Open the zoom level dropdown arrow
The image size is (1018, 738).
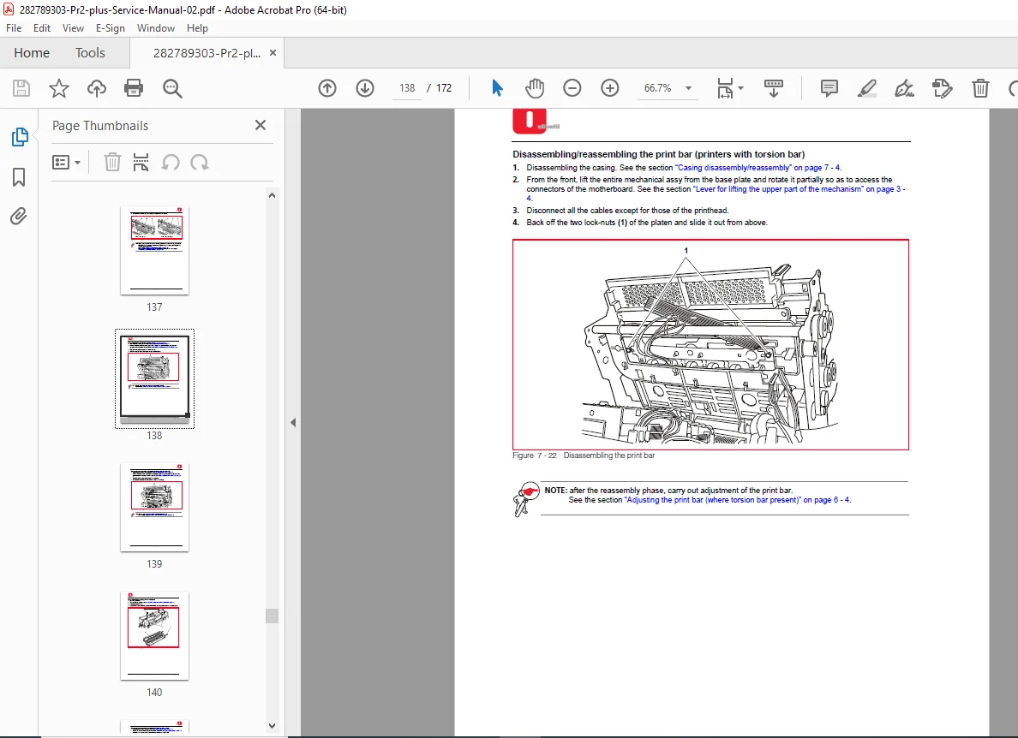688,88
